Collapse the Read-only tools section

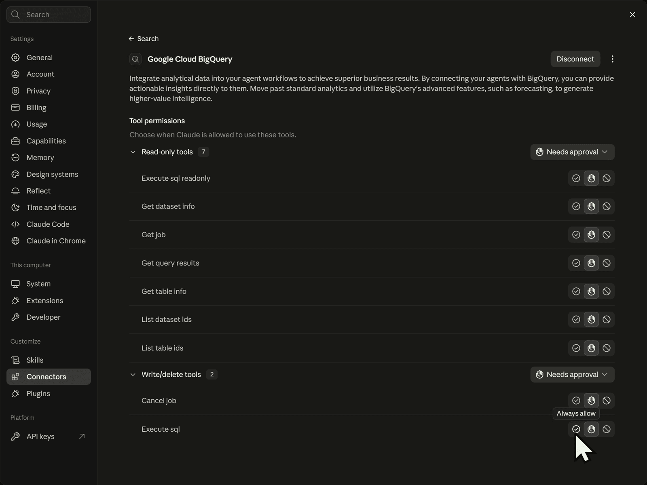pyautogui.click(x=133, y=152)
